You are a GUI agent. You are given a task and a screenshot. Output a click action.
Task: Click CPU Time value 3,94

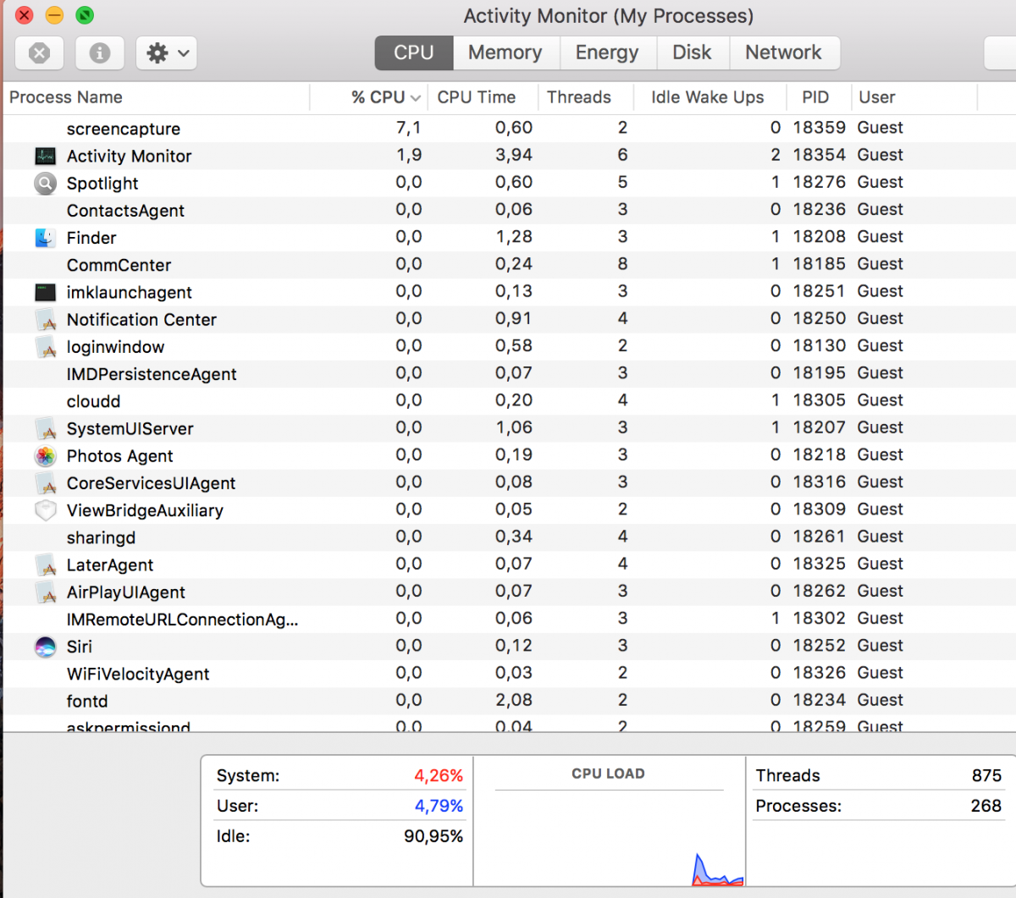tap(514, 155)
